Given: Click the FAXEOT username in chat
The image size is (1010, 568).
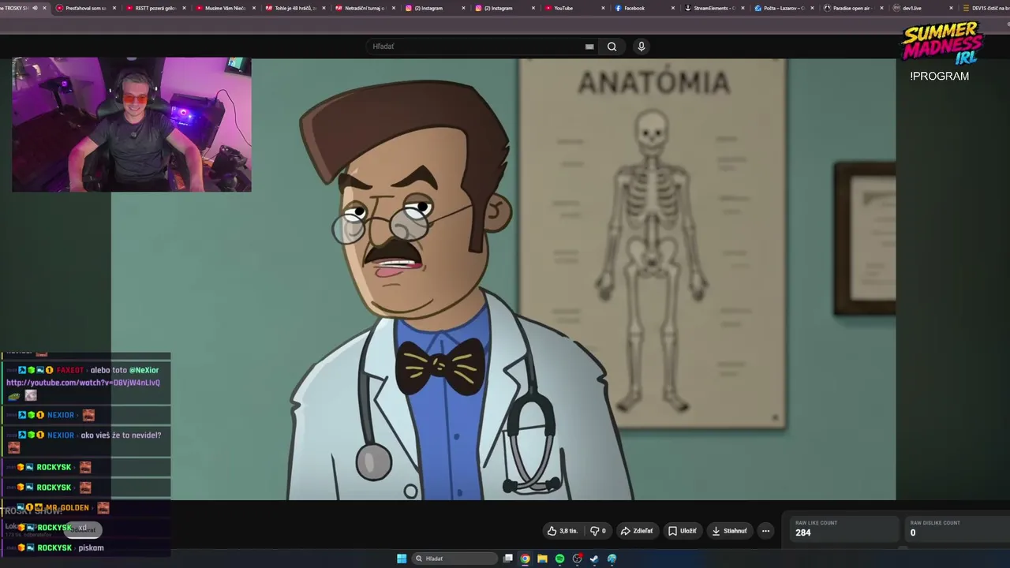Looking at the screenshot, I should click(x=70, y=370).
